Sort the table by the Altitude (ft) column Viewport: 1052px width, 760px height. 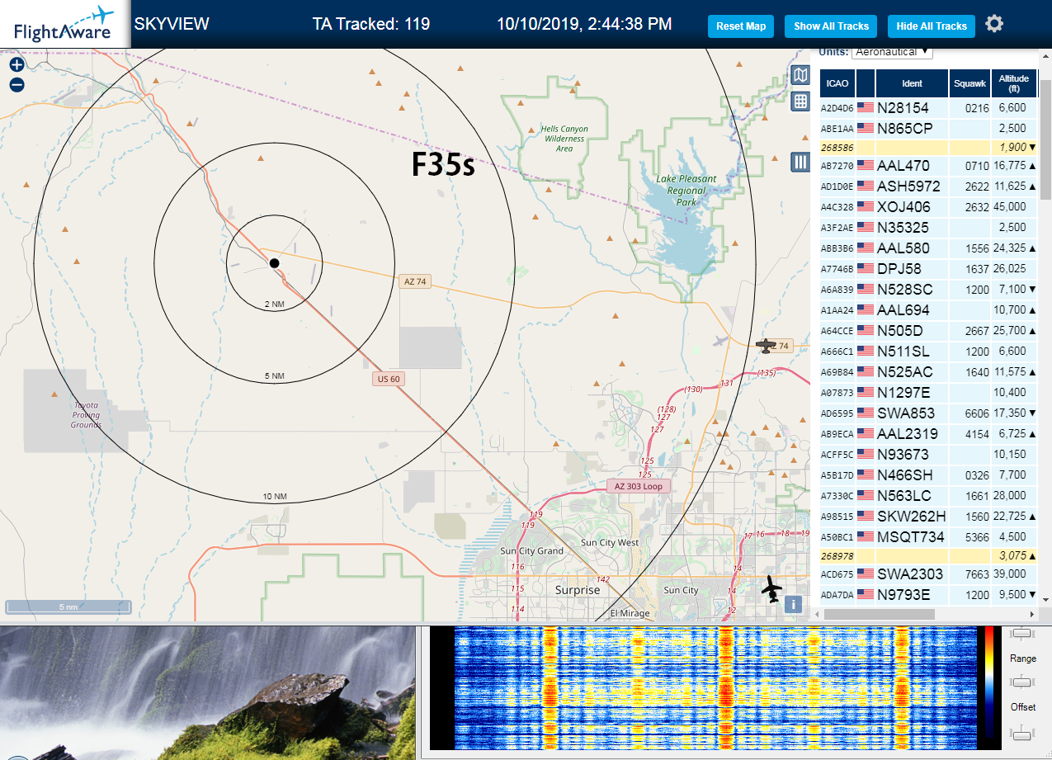(1014, 83)
